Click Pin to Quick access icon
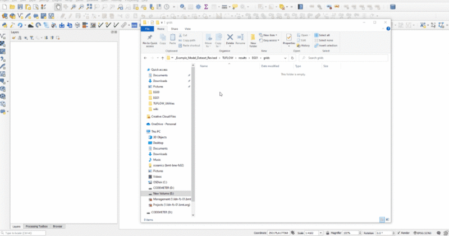Image resolution: width=449 pixels, height=236 pixels. click(150, 38)
